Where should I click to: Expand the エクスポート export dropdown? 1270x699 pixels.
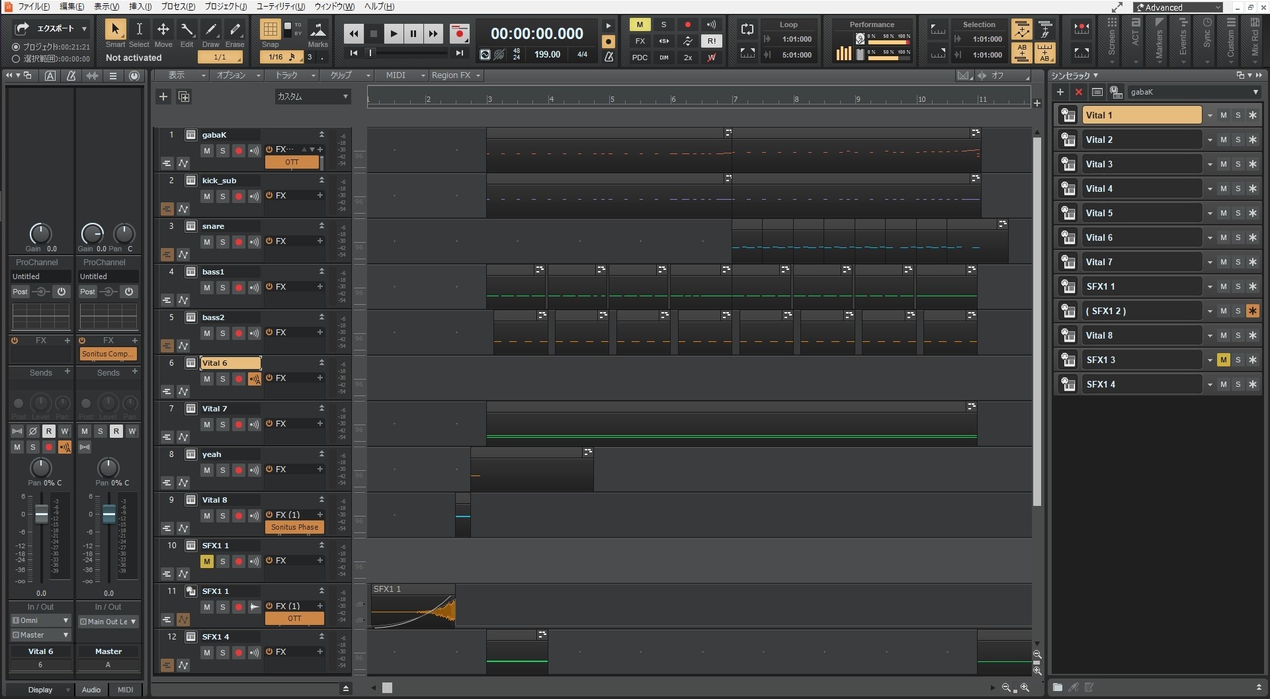point(84,29)
